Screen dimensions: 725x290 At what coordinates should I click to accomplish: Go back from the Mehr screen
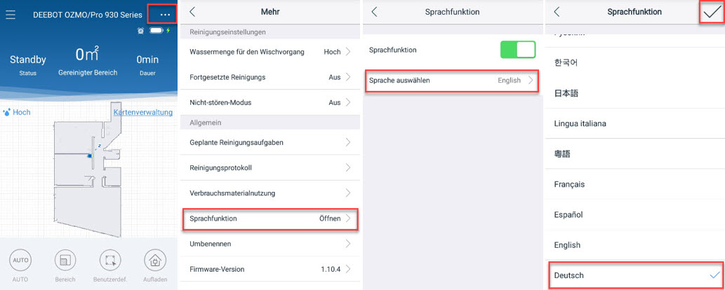click(x=192, y=12)
